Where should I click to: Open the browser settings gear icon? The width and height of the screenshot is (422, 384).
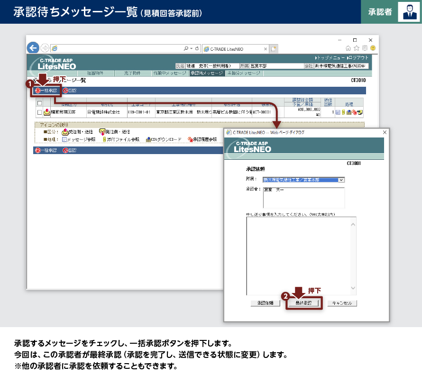coord(365,48)
